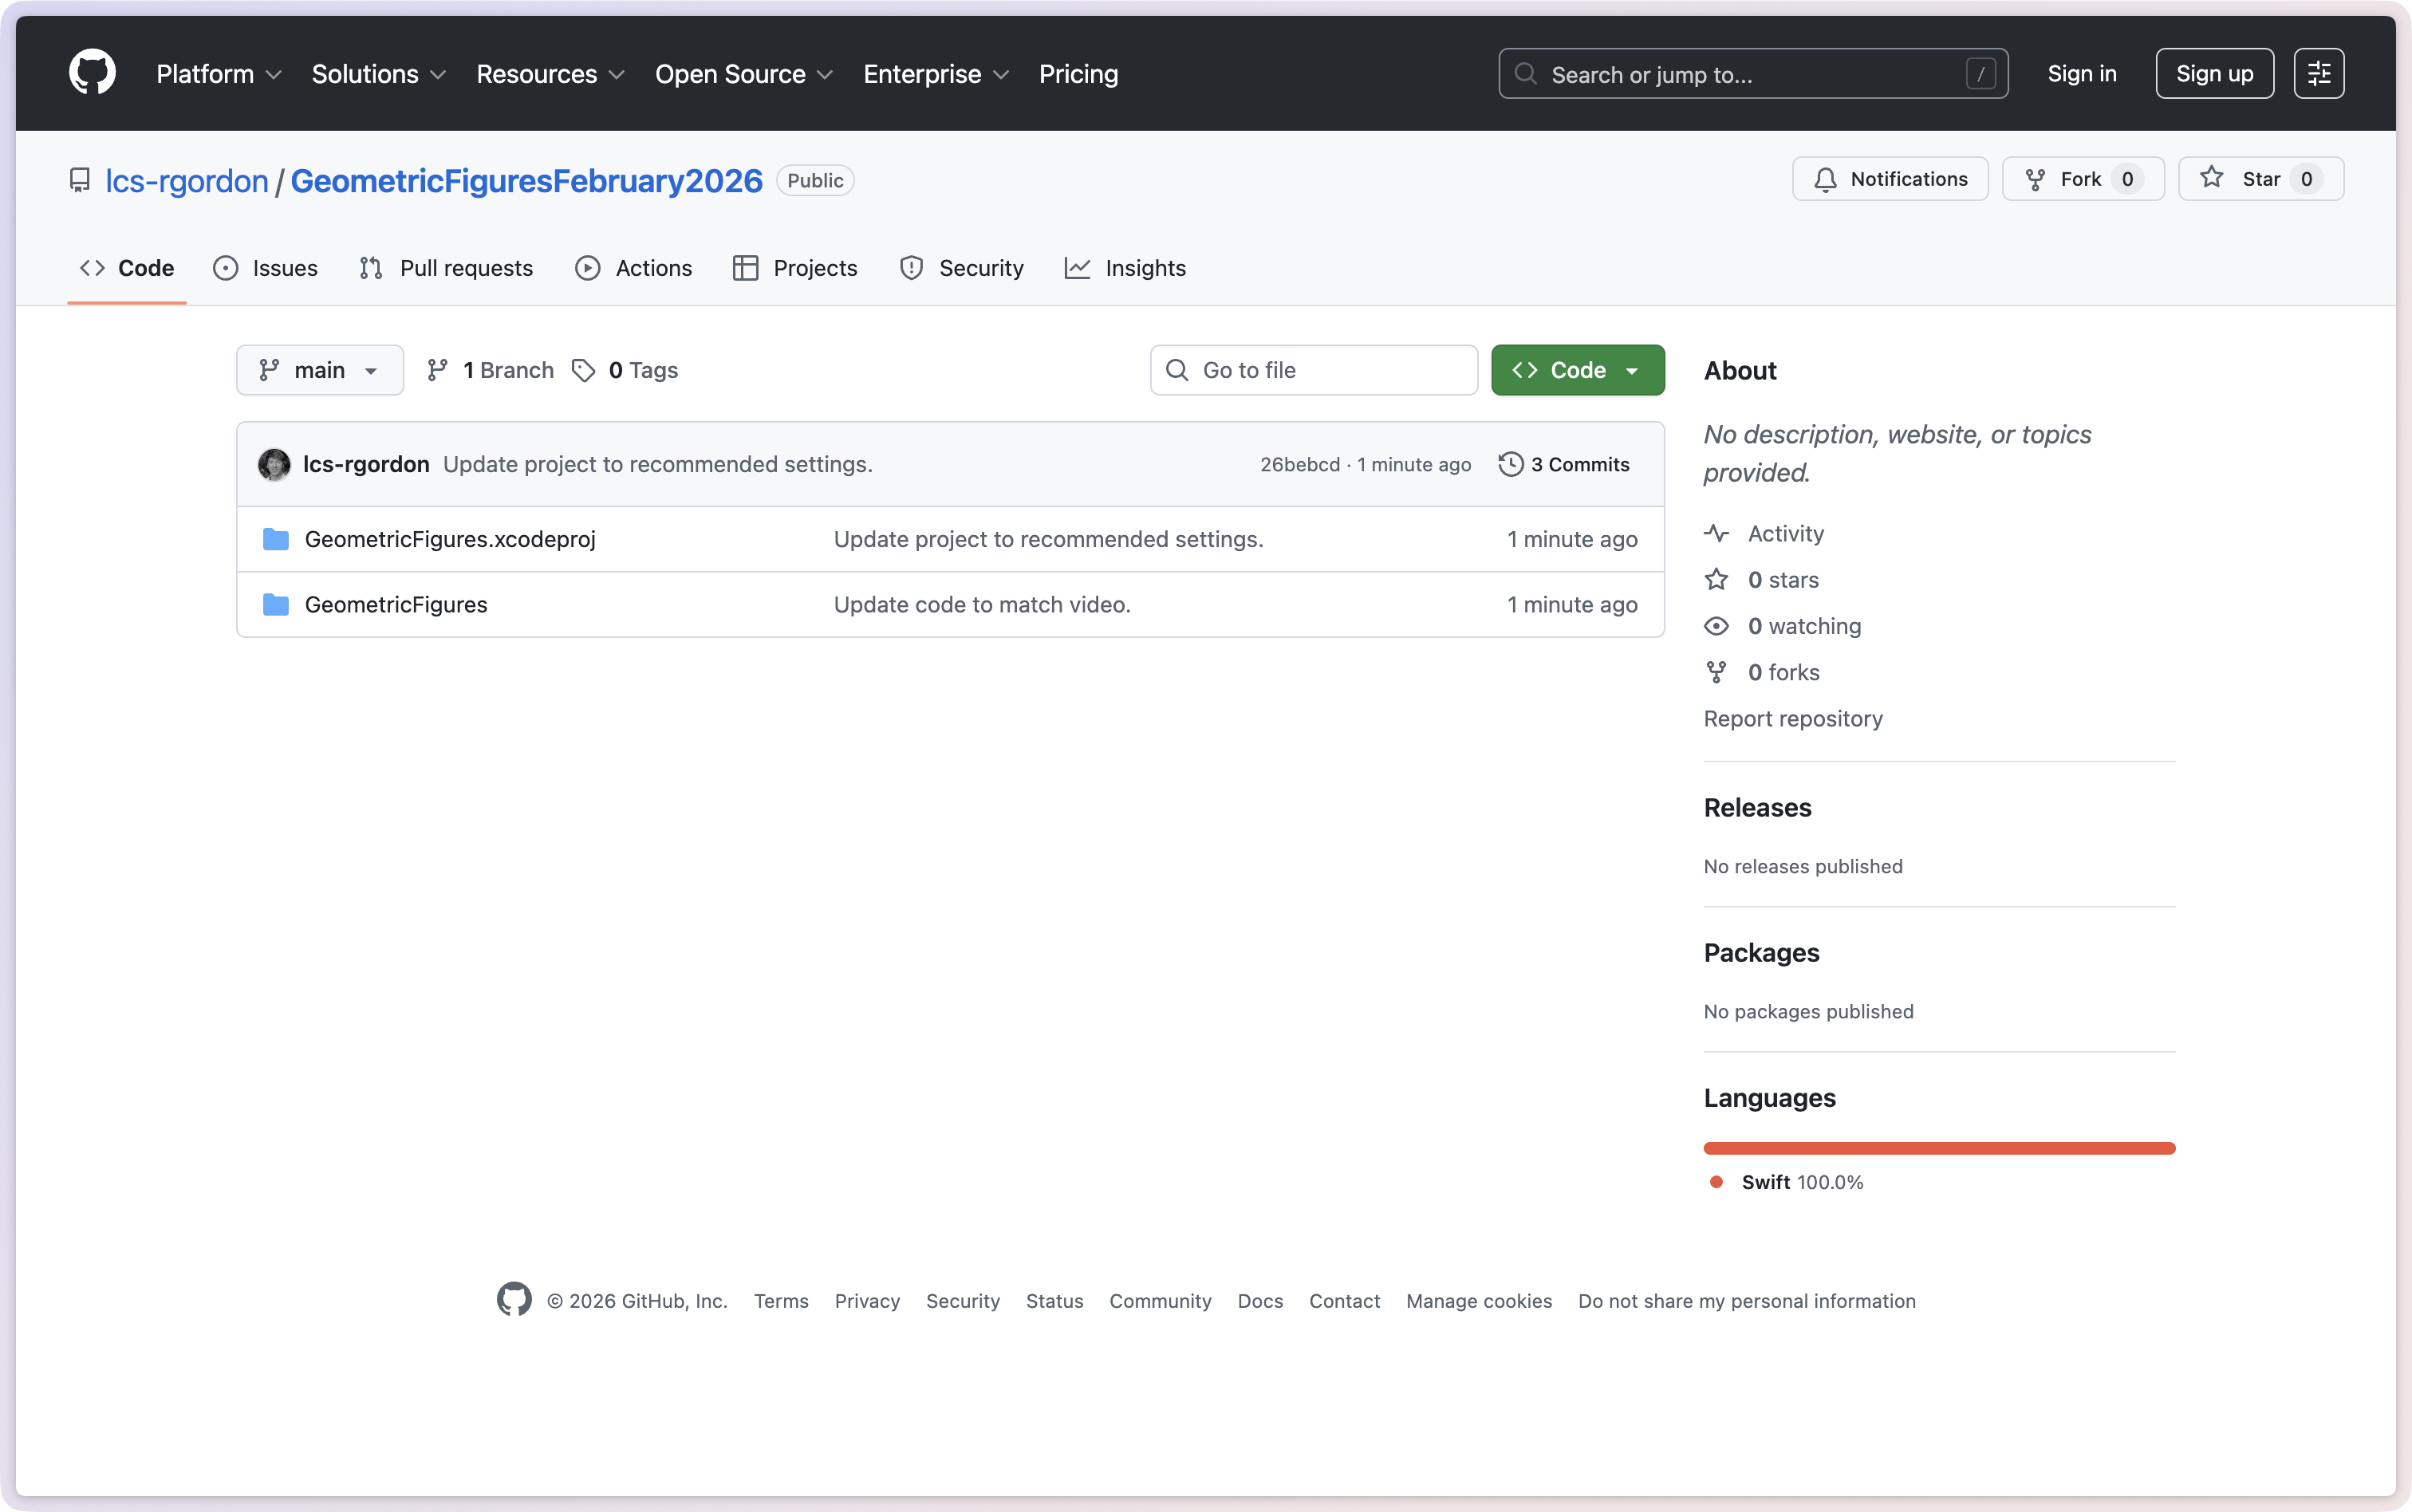Open the appearance settings icon beside Sign up

pos(2318,73)
